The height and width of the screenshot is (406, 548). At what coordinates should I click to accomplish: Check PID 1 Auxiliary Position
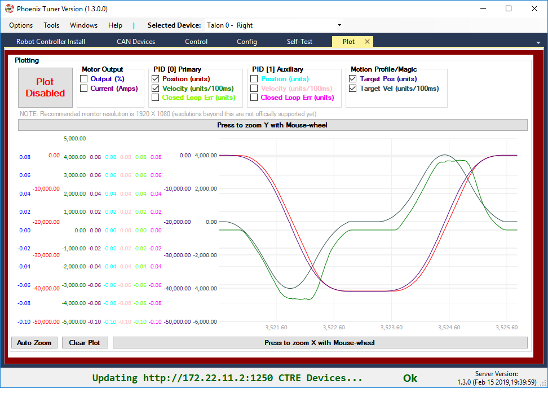(x=254, y=79)
